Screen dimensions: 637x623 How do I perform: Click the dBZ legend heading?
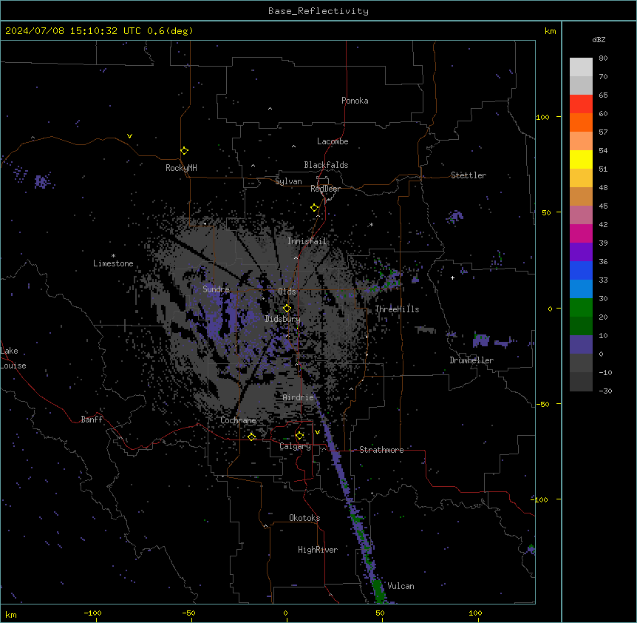599,39
